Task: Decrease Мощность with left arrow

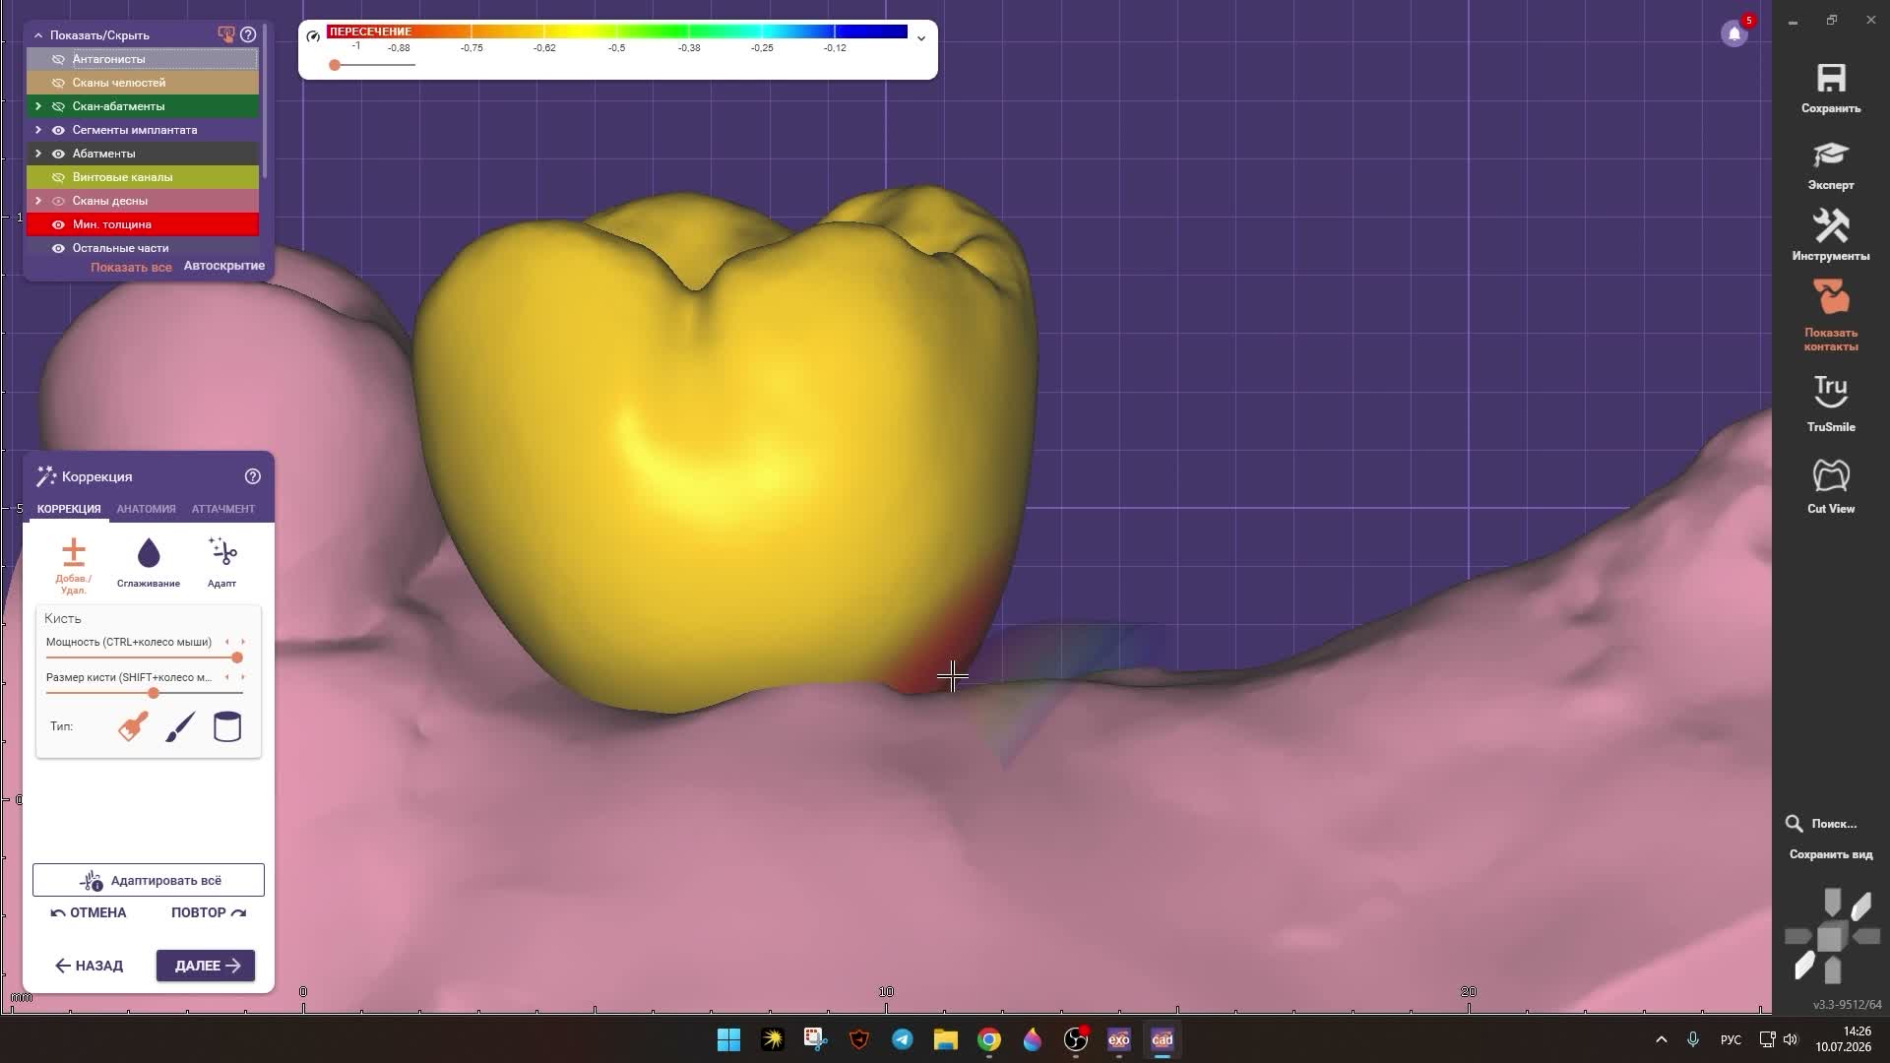Action: pos(227,642)
